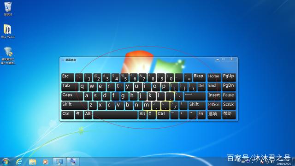
Task: Click the 帮助 help key
Action: (x=229, y=115)
